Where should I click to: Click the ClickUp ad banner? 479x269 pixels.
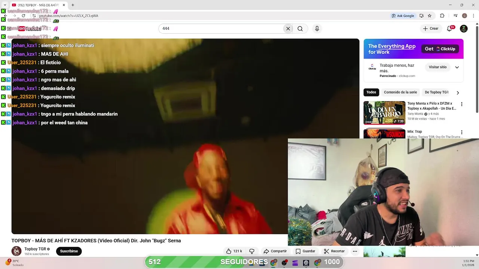pos(414,49)
